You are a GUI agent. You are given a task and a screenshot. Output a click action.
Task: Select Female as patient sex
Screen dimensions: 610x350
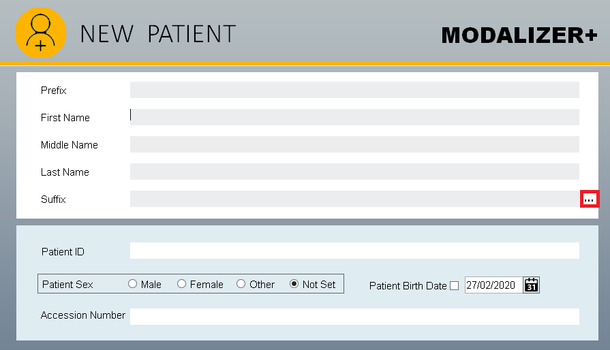(x=182, y=284)
